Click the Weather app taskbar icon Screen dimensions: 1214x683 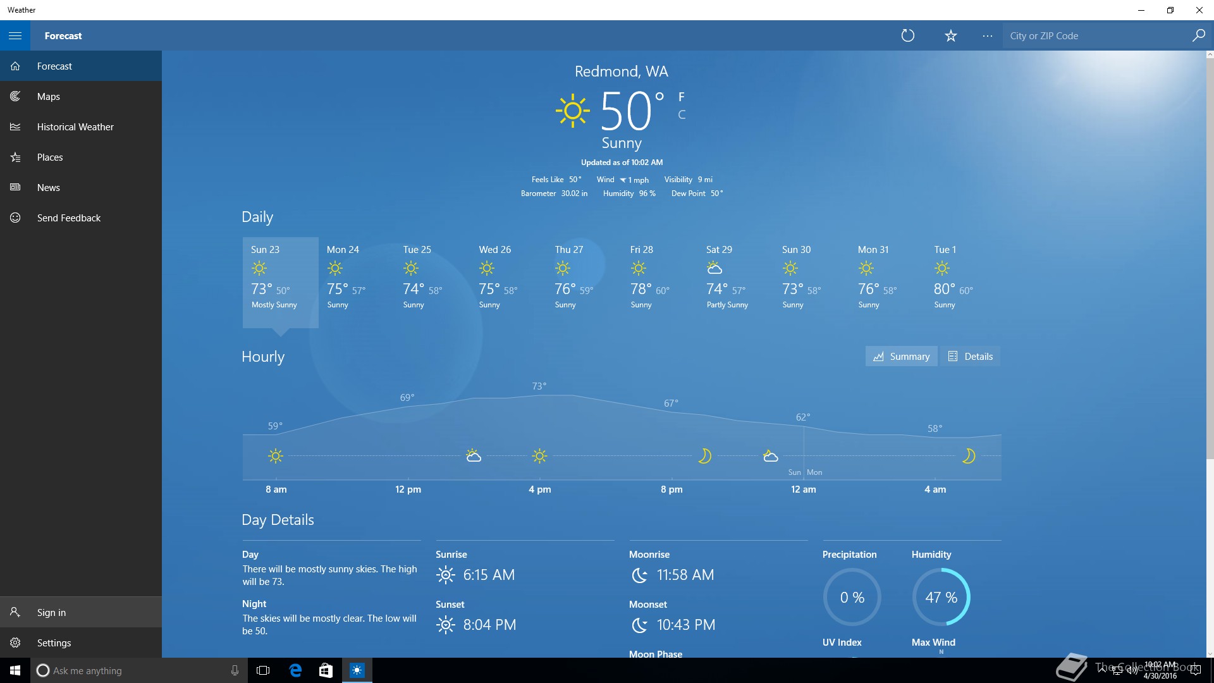(x=357, y=670)
